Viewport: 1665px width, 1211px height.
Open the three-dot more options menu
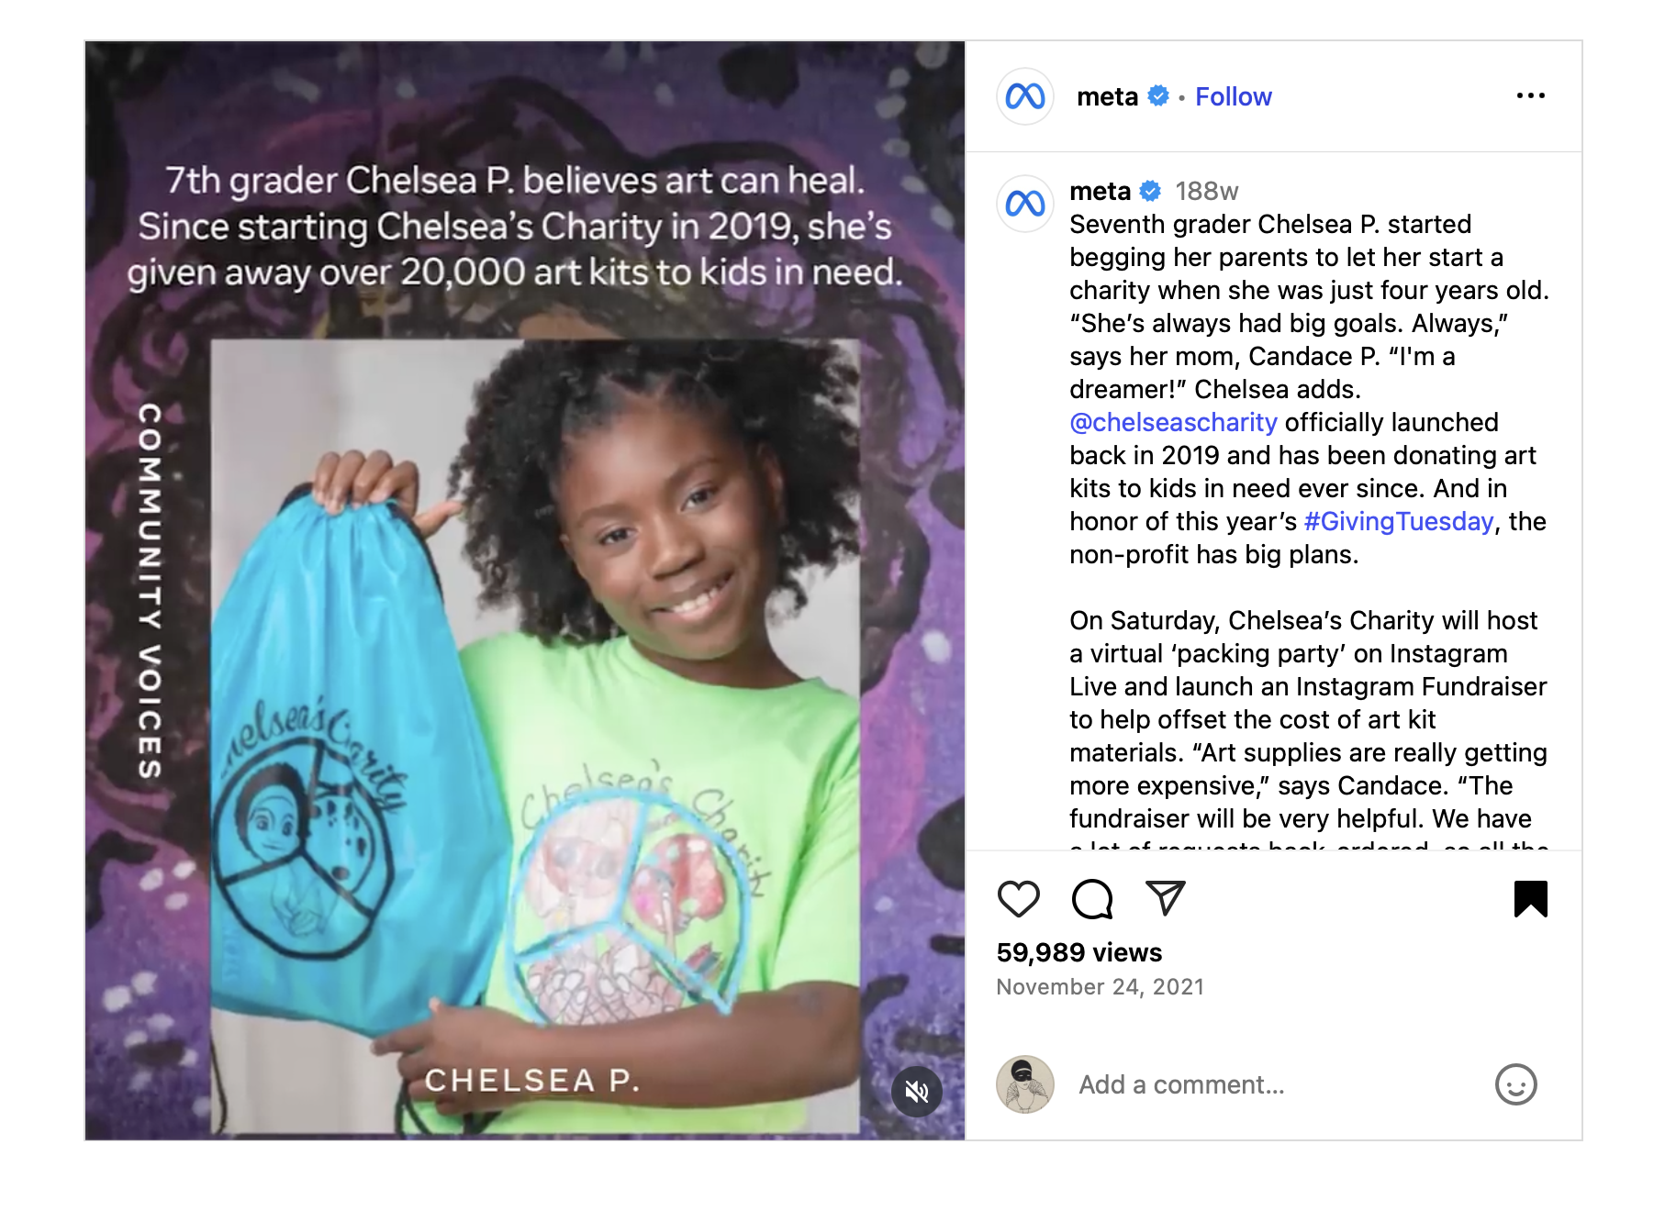coord(1530,96)
